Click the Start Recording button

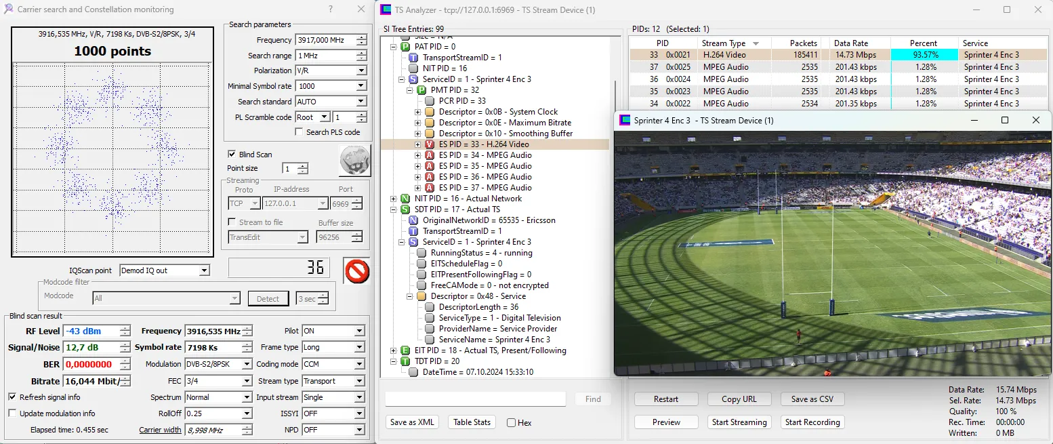[812, 422]
